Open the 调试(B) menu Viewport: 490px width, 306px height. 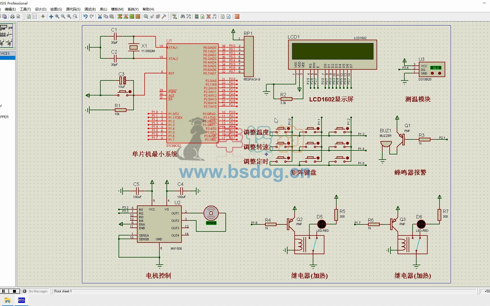(x=90, y=9)
